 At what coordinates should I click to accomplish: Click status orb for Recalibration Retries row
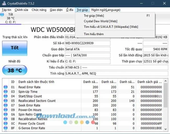(x=5, y=119)
